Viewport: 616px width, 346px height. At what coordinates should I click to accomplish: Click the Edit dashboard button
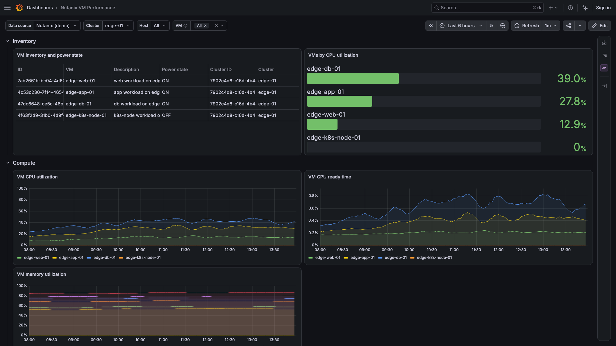(599, 26)
